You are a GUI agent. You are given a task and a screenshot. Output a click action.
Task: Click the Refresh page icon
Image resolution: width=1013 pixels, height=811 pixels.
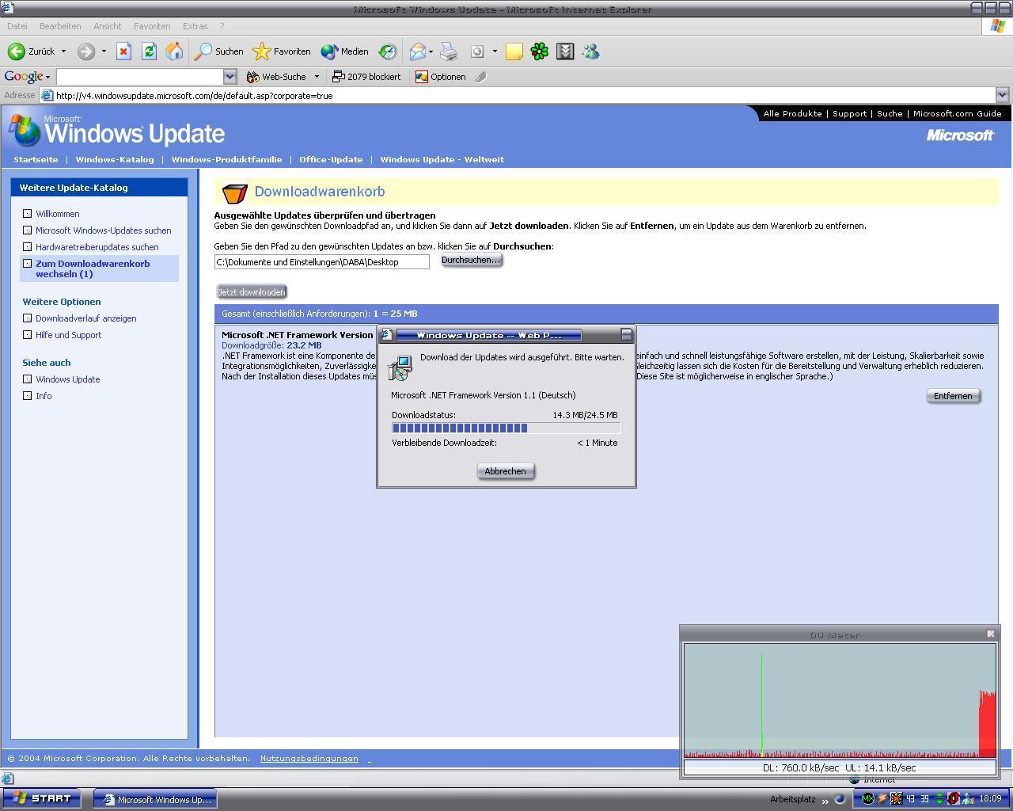coord(149,51)
